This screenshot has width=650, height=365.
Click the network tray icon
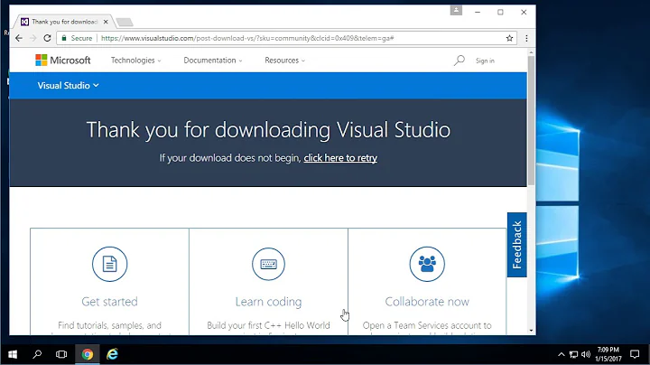pyautogui.click(x=573, y=354)
